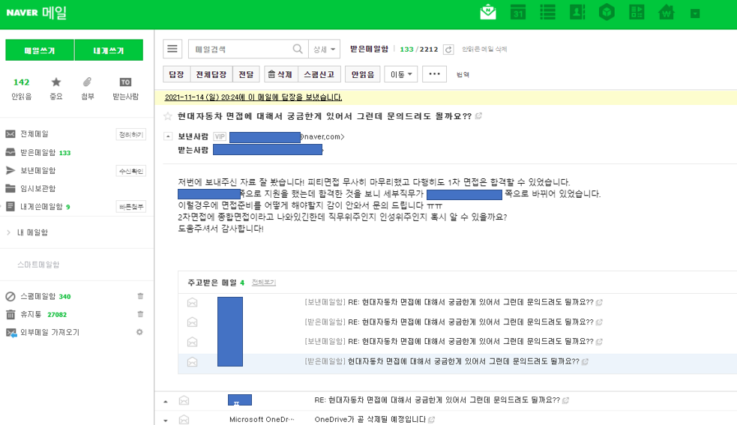This screenshot has width=737, height=425.
Task: Empty the 휴지통 with its trash icon
Action: (x=140, y=314)
